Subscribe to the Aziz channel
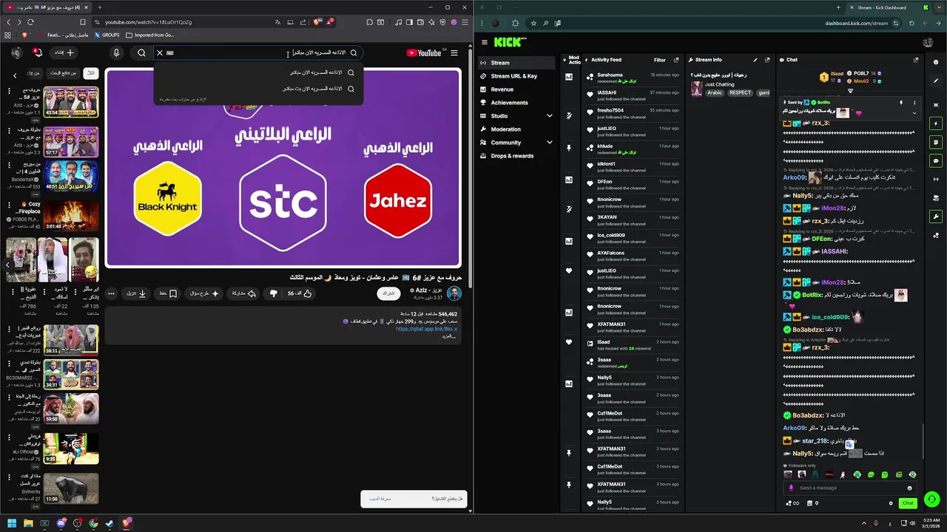The height and width of the screenshot is (532, 947). pyautogui.click(x=388, y=293)
